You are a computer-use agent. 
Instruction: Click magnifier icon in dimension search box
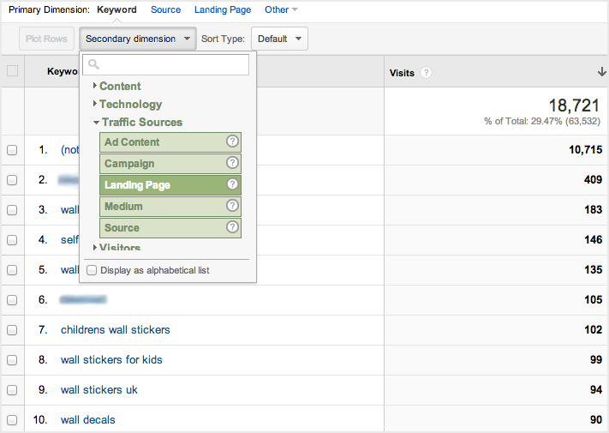(93, 64)
